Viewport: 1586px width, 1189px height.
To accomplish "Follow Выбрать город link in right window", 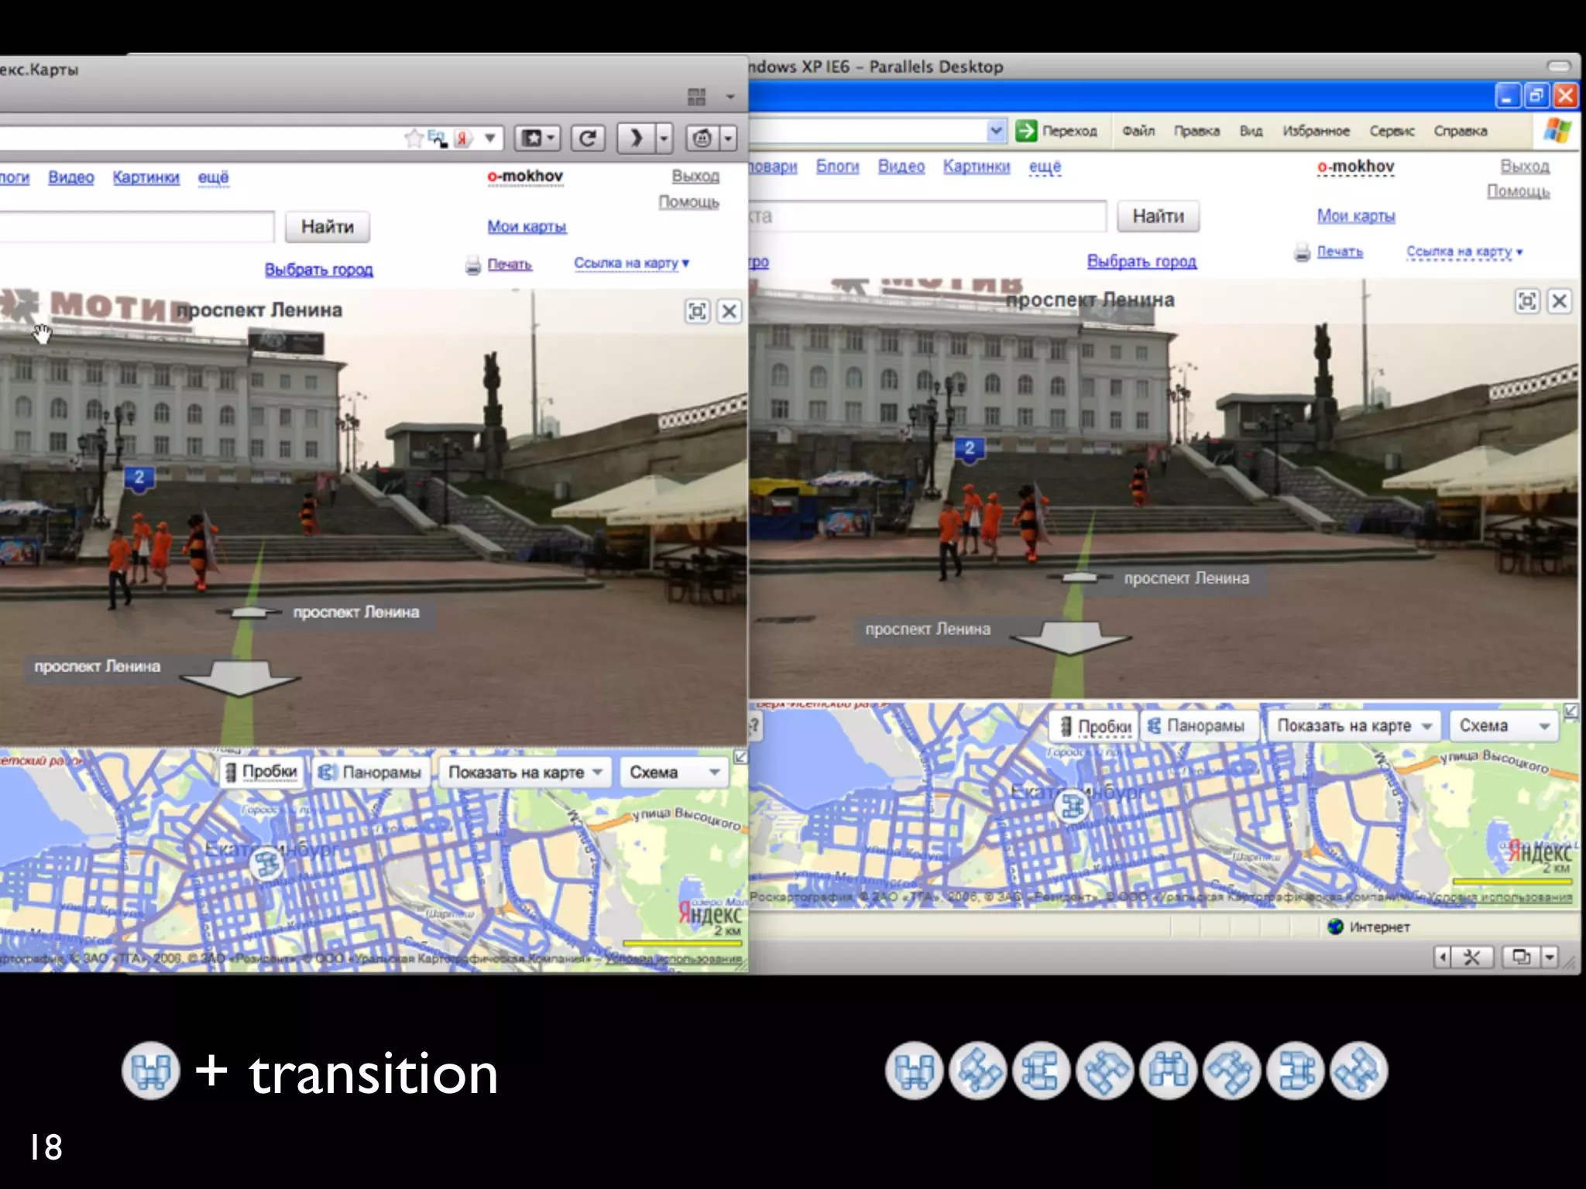I will tap(1141, 262).
